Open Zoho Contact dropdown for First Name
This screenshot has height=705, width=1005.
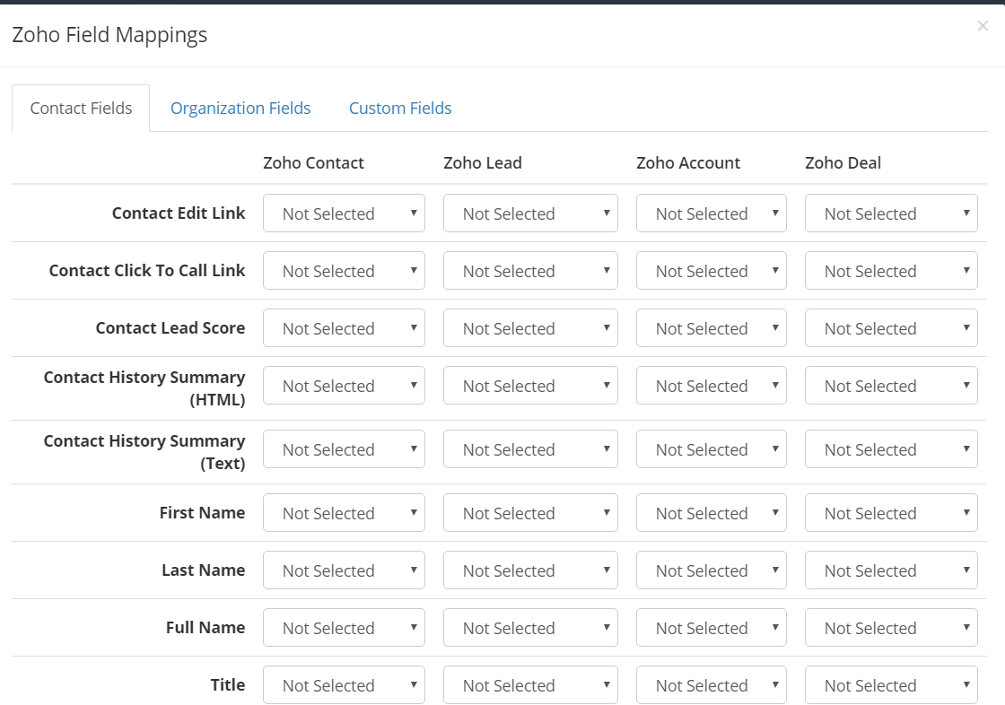(345, 513)
